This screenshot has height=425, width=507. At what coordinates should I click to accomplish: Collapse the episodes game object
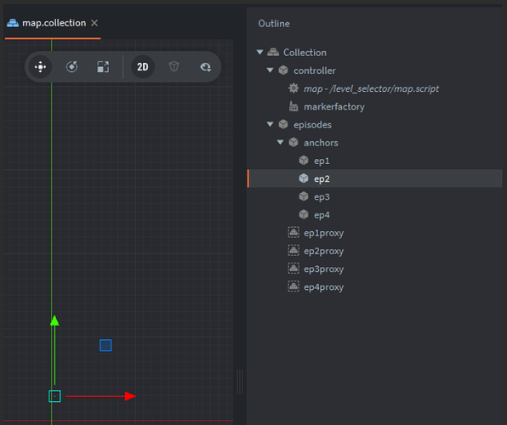tap(270, 124)
